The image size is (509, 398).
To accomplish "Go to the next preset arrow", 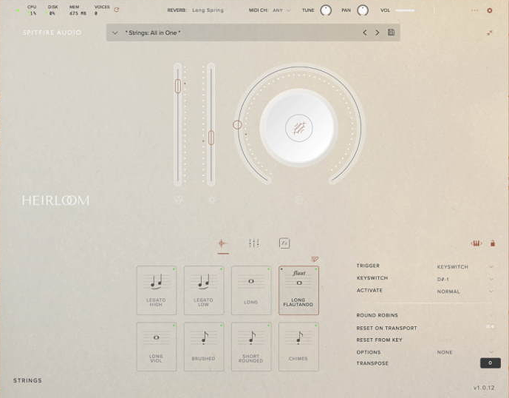I will tap(377, 32).
